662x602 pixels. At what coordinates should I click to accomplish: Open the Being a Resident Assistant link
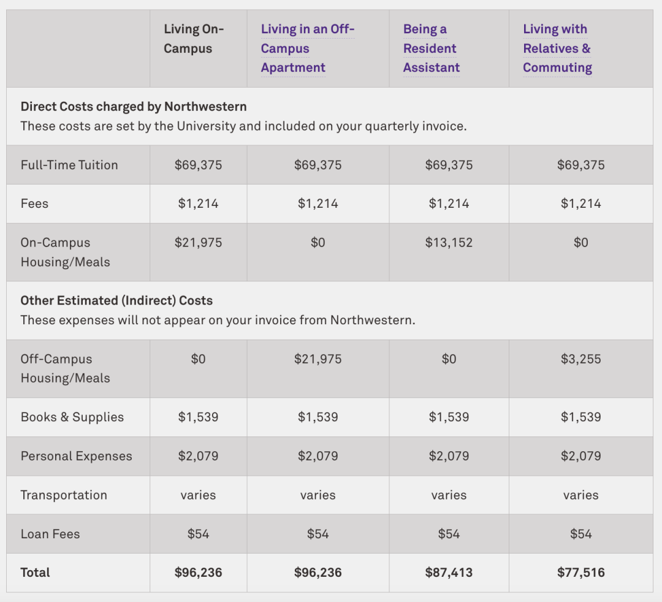[431, 48]
